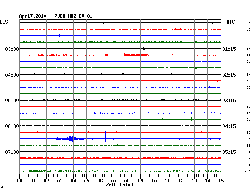Select the DC offset value 28
The height and width of the screenshot is (191, 252).
click(248, 139)
